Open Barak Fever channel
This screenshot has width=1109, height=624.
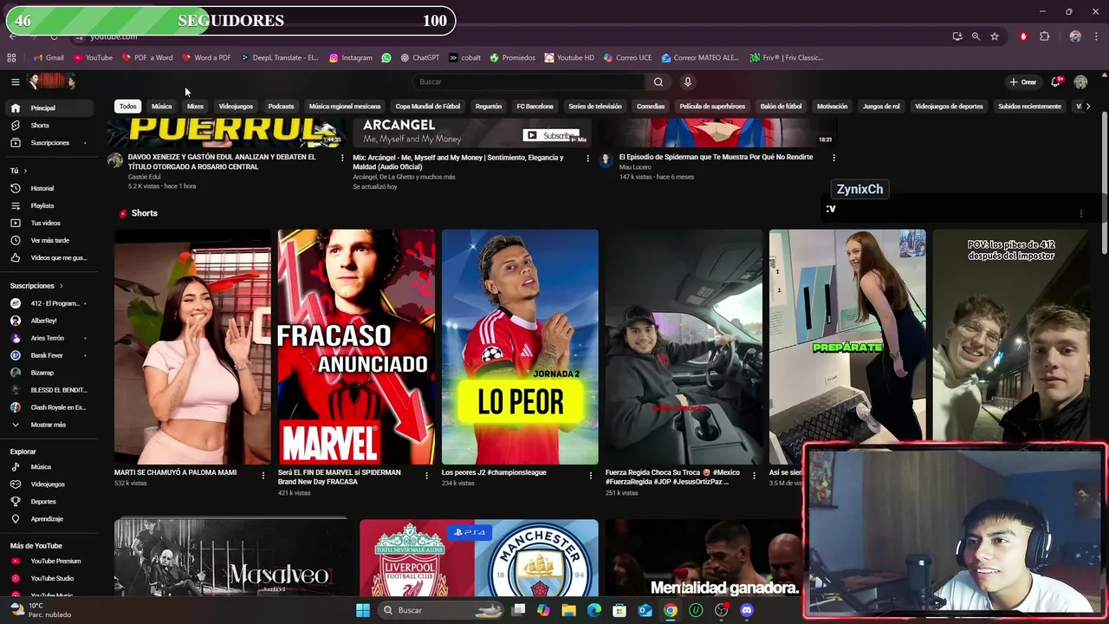point(49,355)
